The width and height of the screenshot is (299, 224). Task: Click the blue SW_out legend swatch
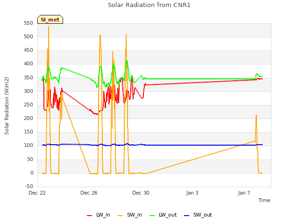tap(186, 216)
